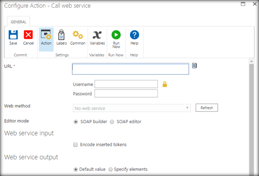259x176 pixels.
Task: Choose Specify elements output option
Action: [111, 169]
